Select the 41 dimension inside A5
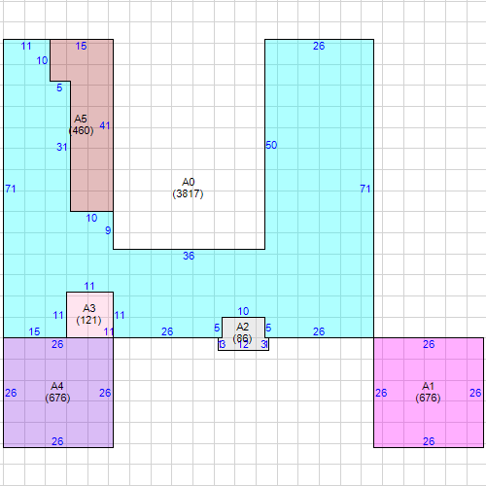The width and height of the screenshot is (486, 486). (x=105, y=125)
